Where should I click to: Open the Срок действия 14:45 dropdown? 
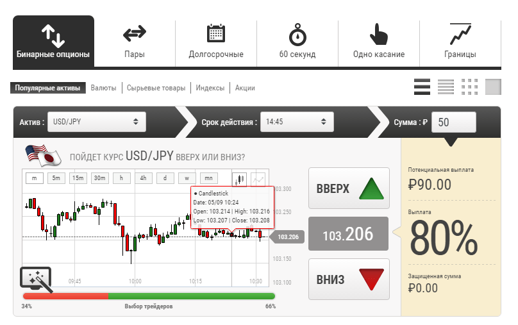[x=297, y=122]
